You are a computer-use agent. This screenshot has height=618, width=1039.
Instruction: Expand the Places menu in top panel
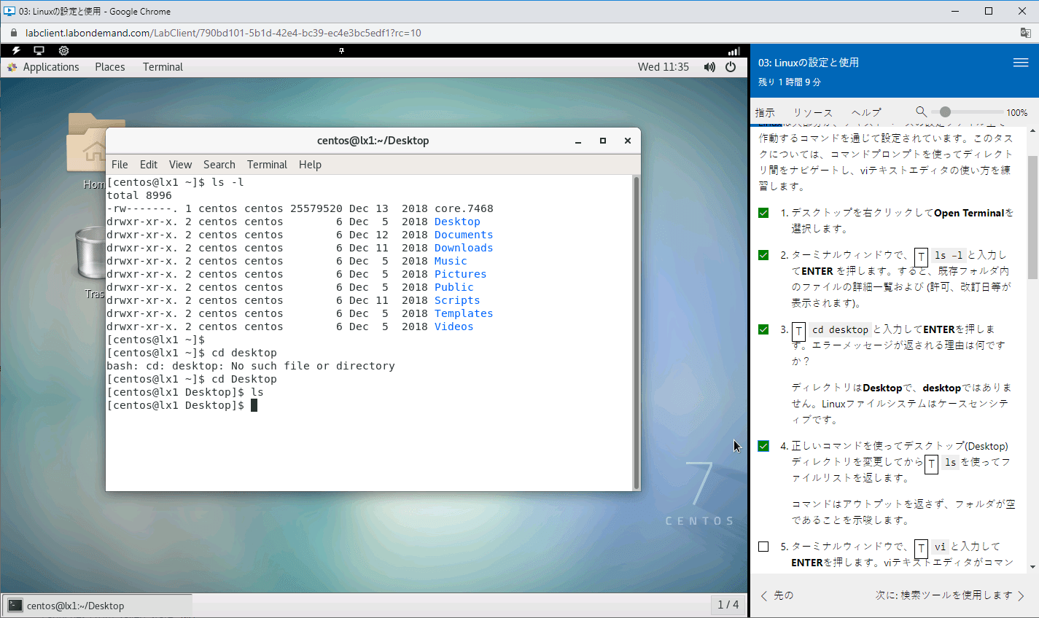(109, 67)
